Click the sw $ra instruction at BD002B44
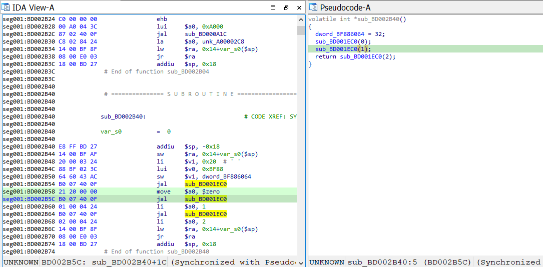543x267 pixels. 207,154
